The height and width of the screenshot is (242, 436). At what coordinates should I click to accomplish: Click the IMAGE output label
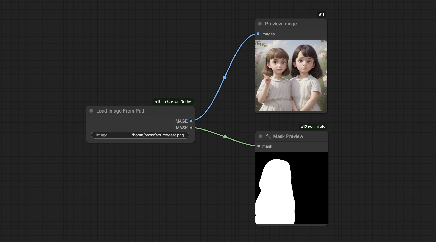(x=181, y=121)
